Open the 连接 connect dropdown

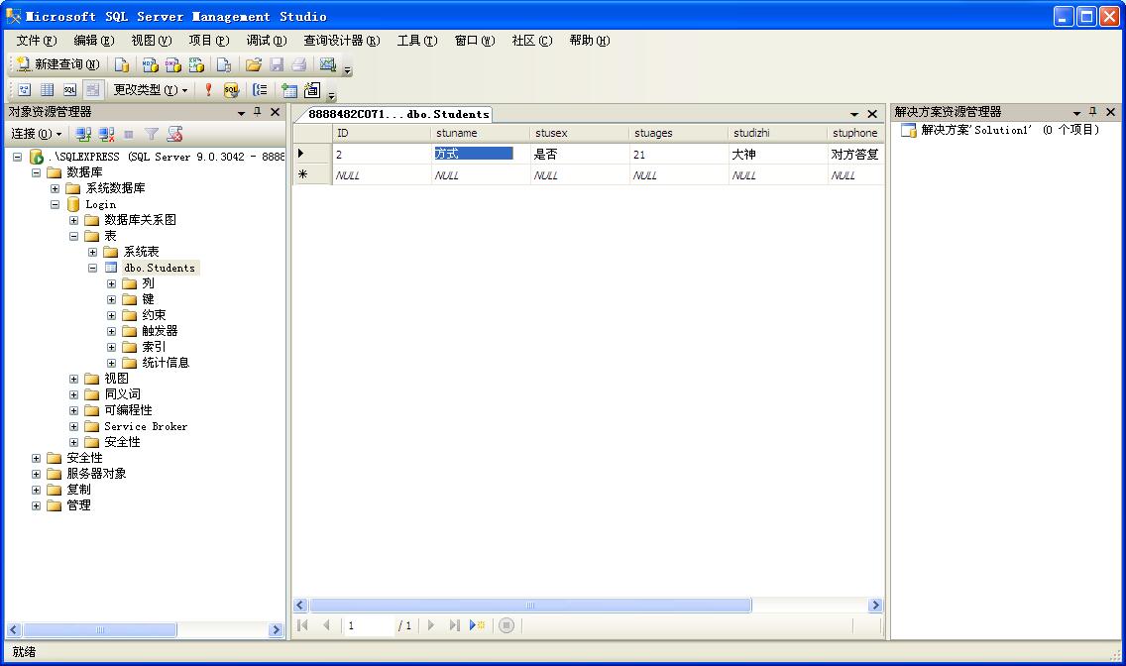point(36,134)
